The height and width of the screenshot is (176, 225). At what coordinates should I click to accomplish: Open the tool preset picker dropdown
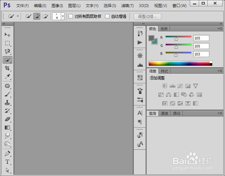[18, 16]
